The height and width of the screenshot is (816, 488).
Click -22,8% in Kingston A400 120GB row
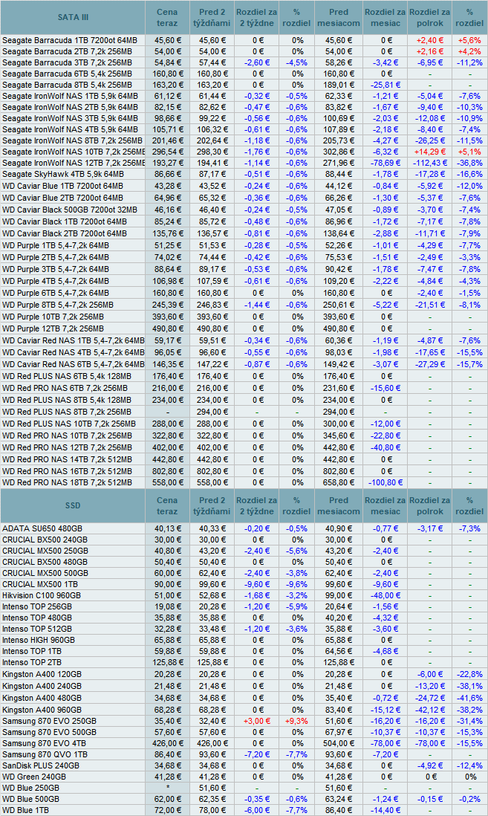(469, 674)
